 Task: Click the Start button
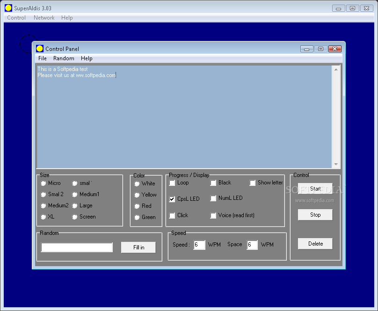[315, 189]
